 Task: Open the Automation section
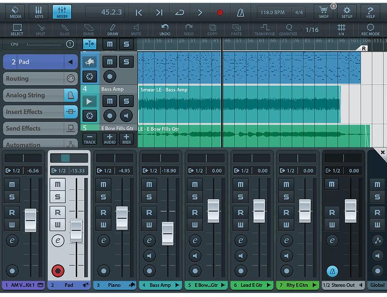40,143
